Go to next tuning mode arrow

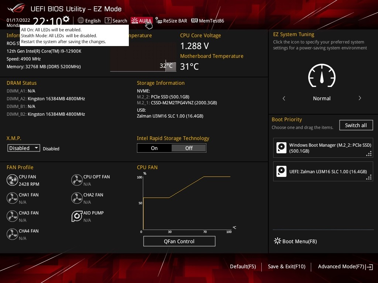point(360,98)
